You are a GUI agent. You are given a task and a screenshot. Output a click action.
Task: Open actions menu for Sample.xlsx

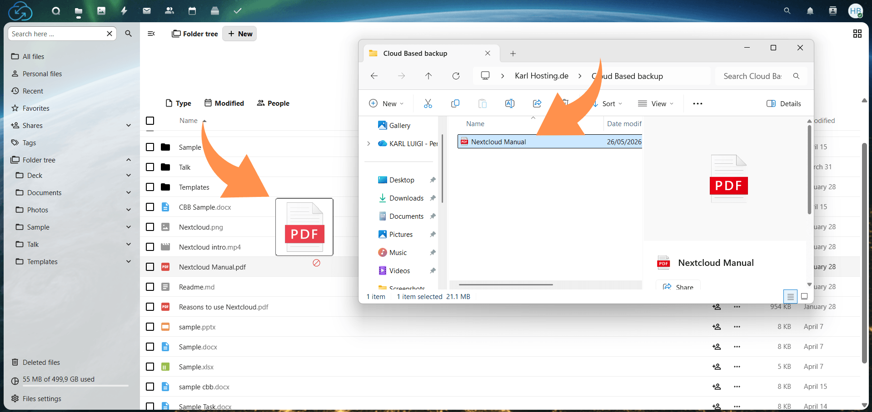tap(737, 367)
